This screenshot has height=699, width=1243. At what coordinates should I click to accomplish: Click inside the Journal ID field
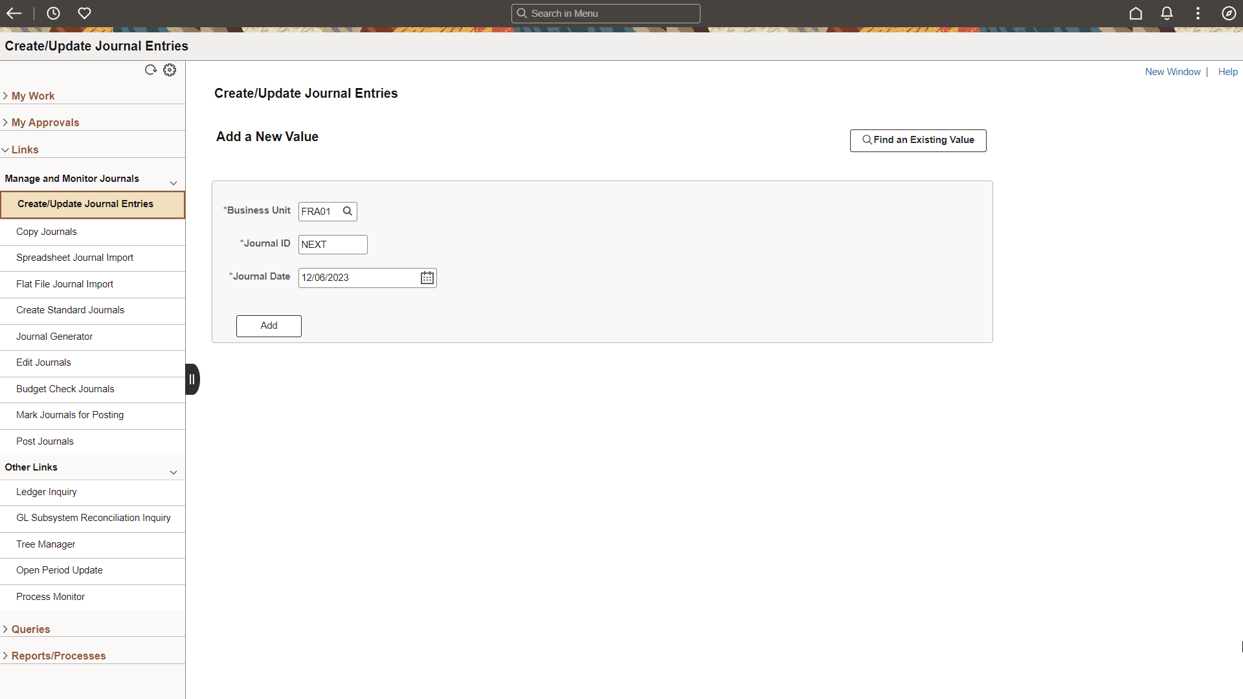click(x=332, y=244)
